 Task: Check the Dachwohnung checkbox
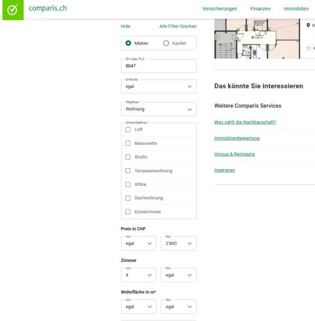point(128,198)
